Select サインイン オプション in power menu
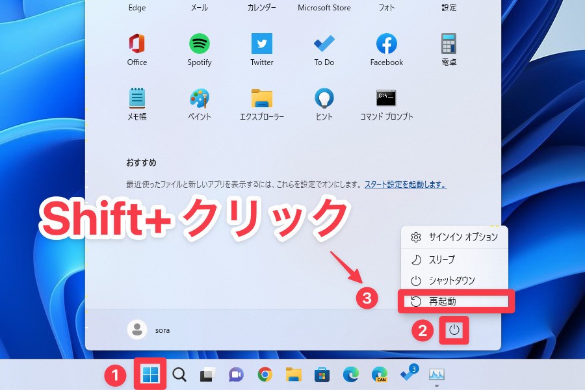This screenshot has height=390, width=585. tap(454, 237)
